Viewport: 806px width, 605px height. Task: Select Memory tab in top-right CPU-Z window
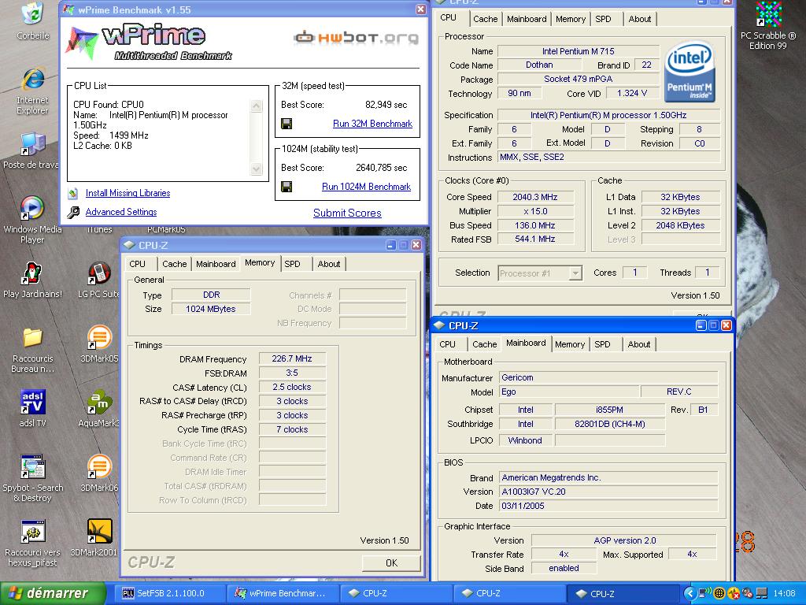[x=570, y=19]
